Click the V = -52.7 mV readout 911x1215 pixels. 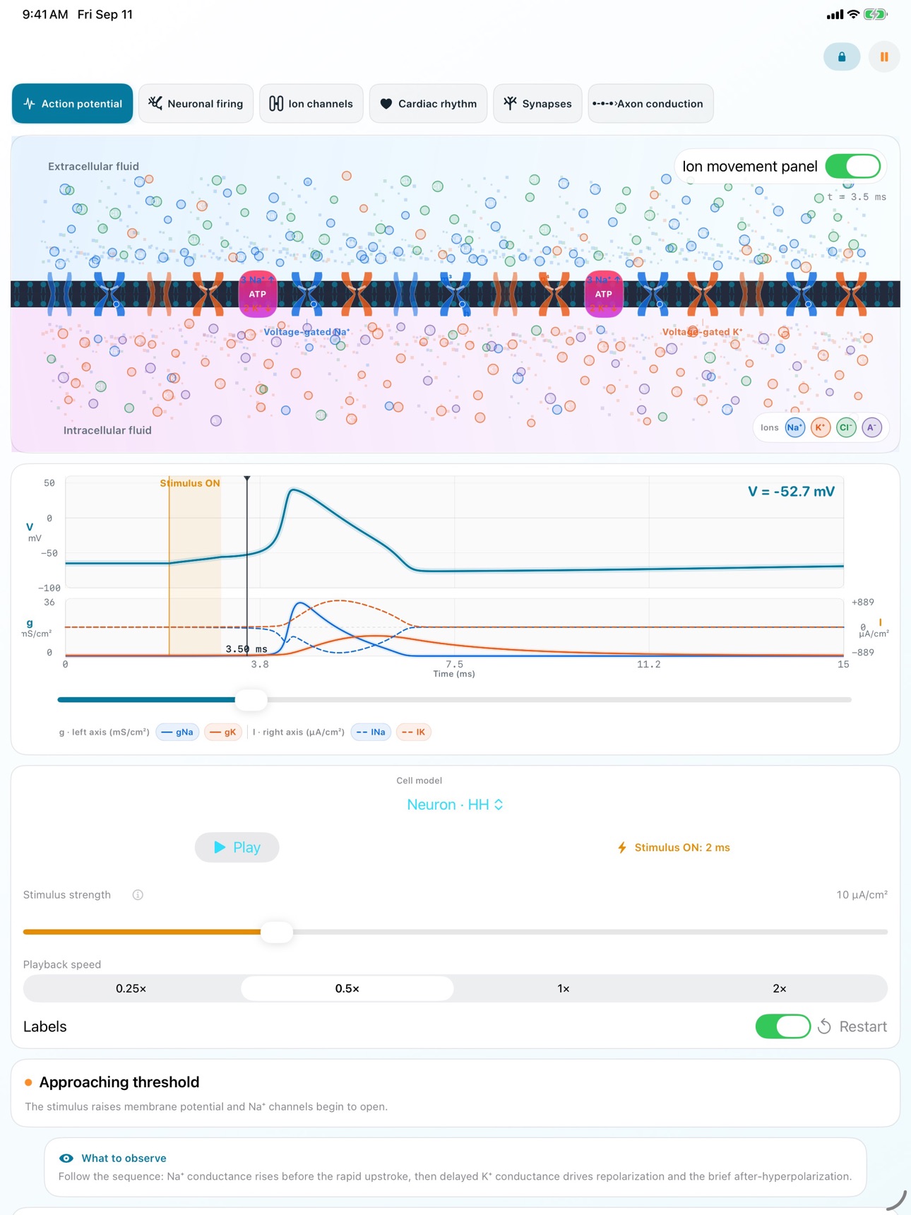(791, 492)
